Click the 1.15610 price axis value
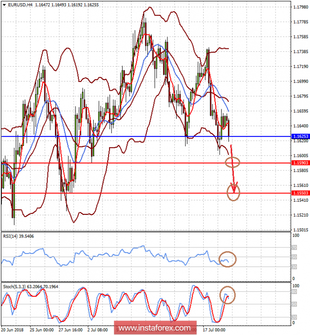This screenshot has width=310, height=335. (301, 185)
